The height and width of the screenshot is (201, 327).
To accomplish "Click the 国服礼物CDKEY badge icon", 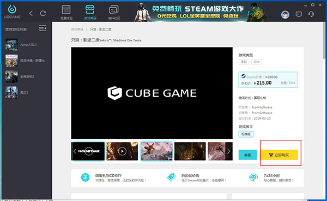I will [x=85, y=178].
